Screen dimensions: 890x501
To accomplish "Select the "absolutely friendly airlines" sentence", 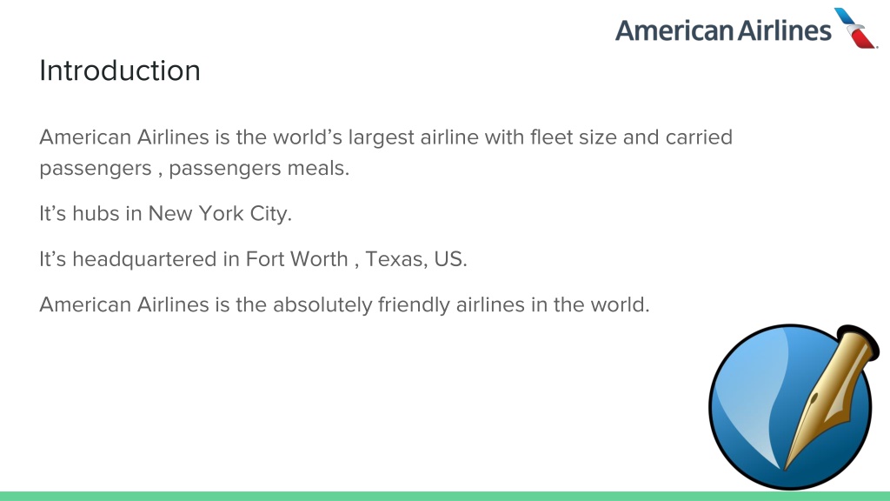I will [344, 305].
